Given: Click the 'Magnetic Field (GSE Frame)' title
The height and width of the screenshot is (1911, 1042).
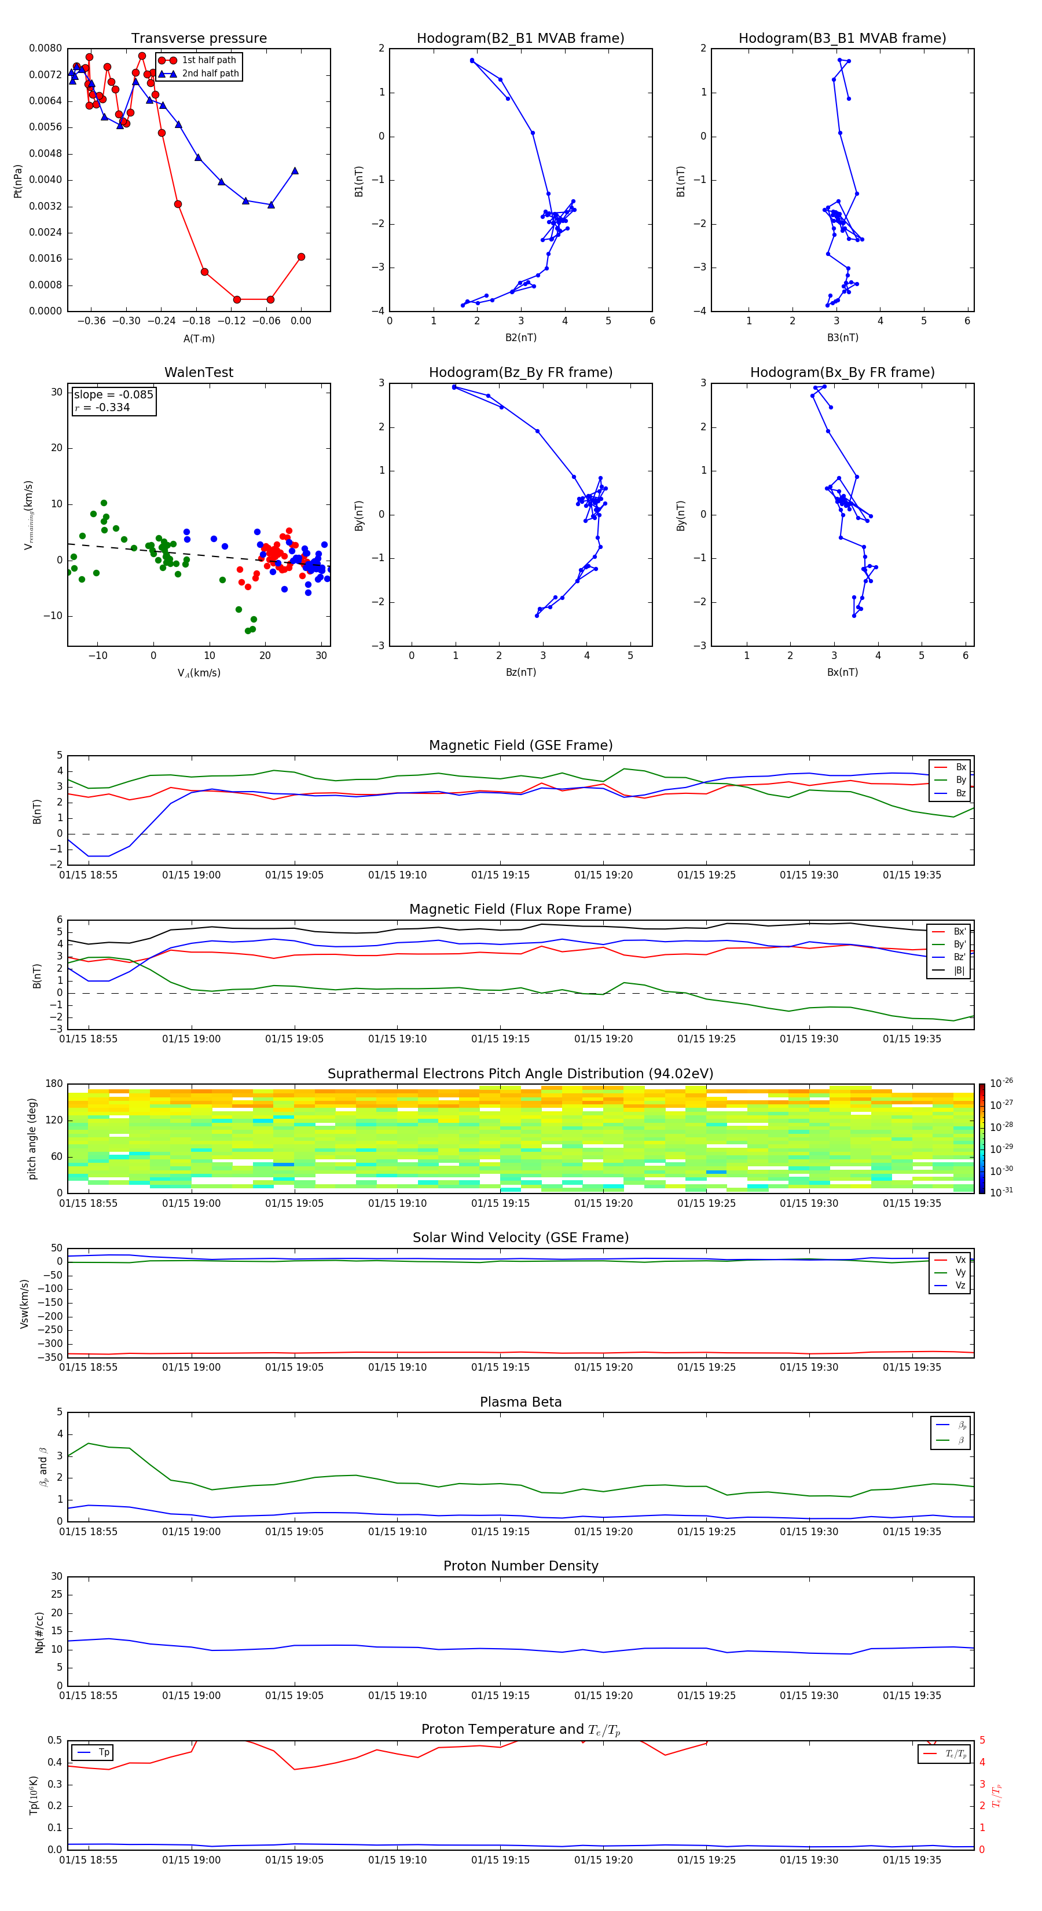Looking at the screenshot, I should point(520,745).
